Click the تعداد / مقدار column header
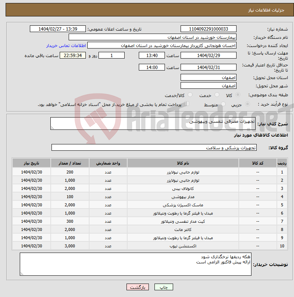 (x=70, y=163)
